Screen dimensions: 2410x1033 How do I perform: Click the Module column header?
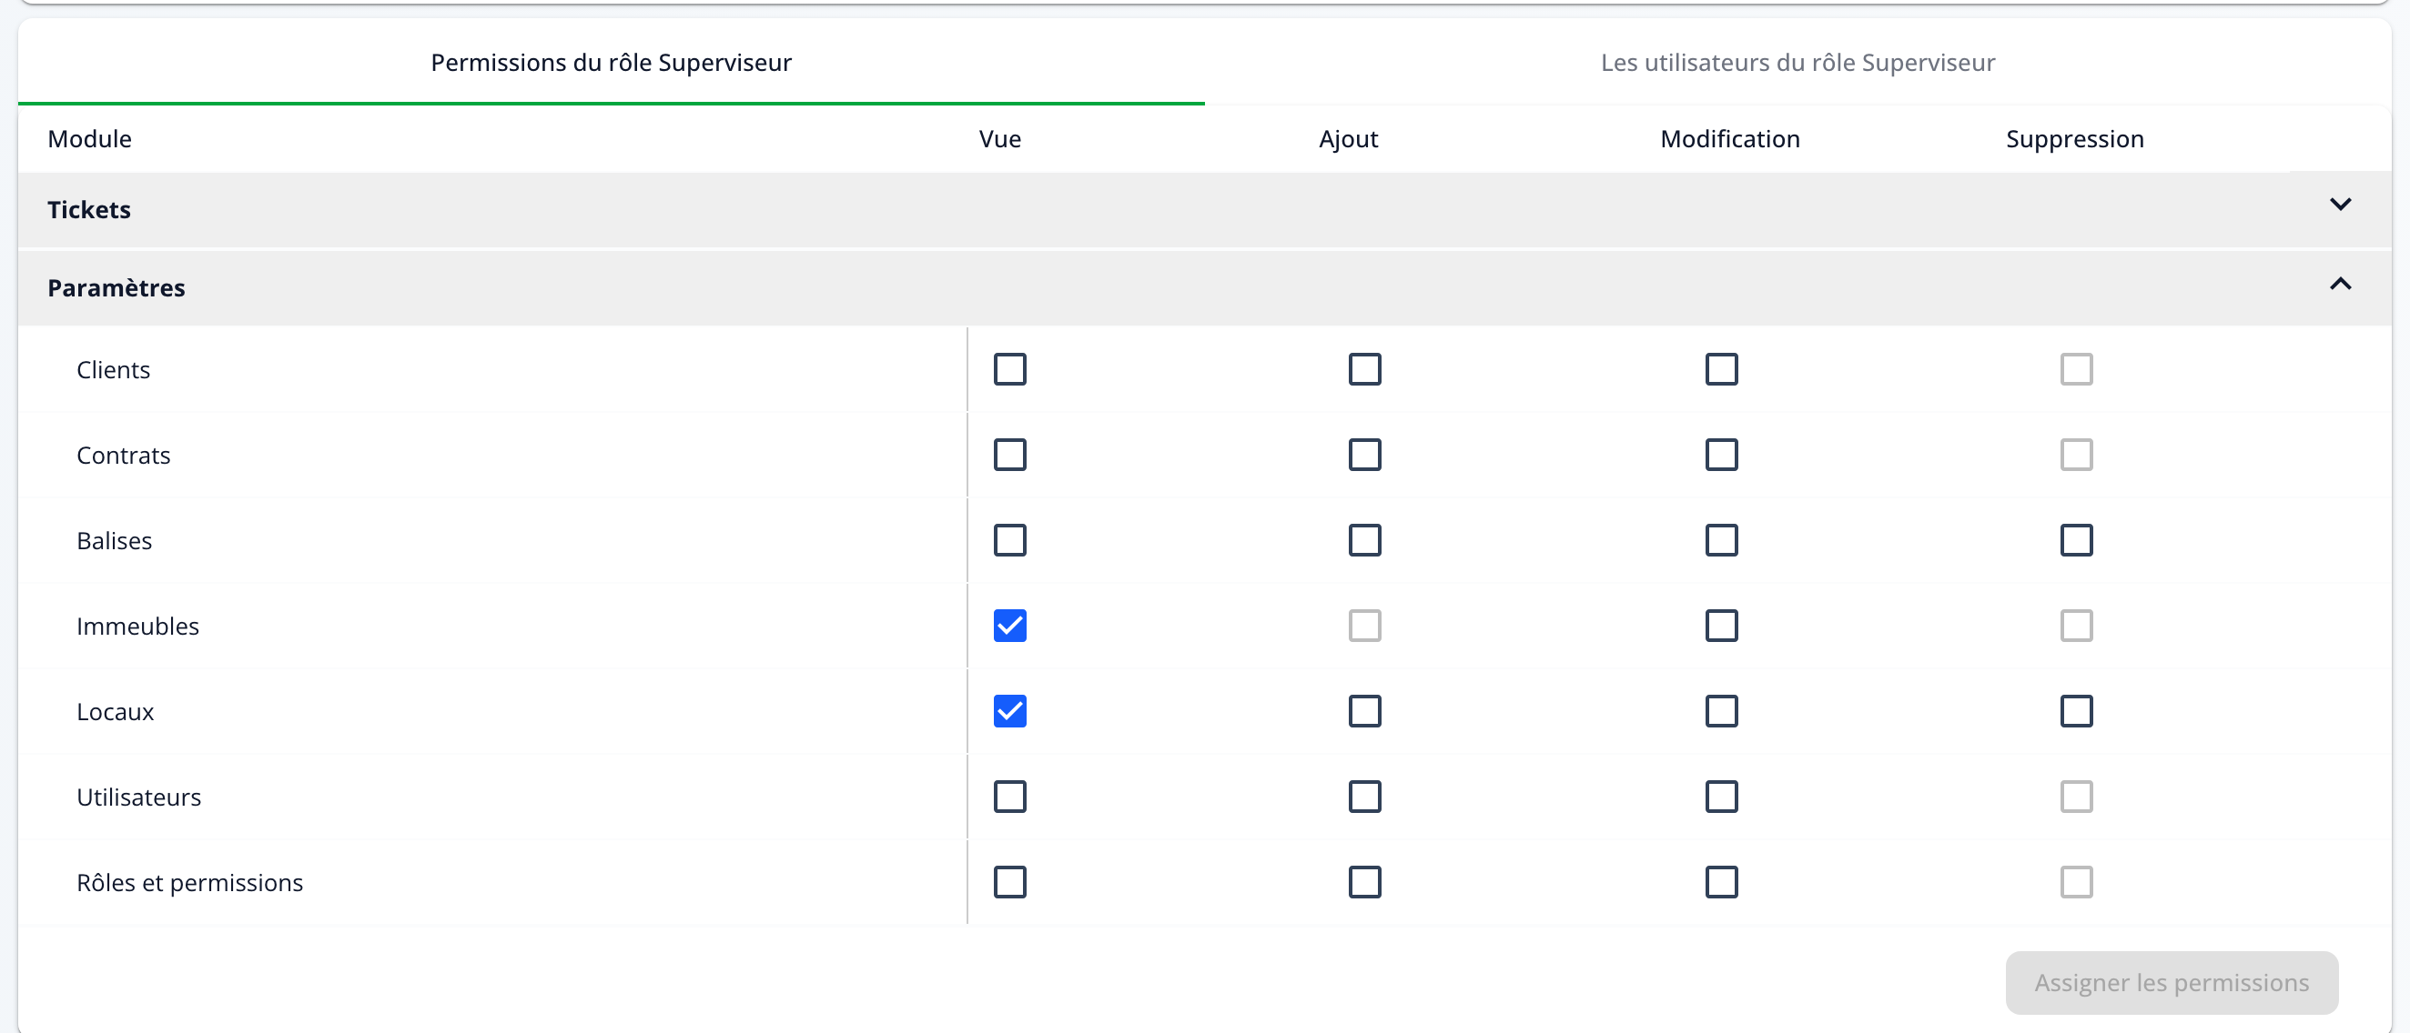click(89, 139)
